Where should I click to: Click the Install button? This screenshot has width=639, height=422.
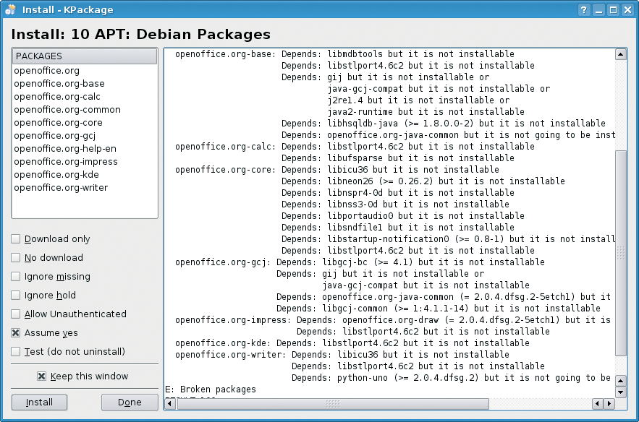(39, 402)
